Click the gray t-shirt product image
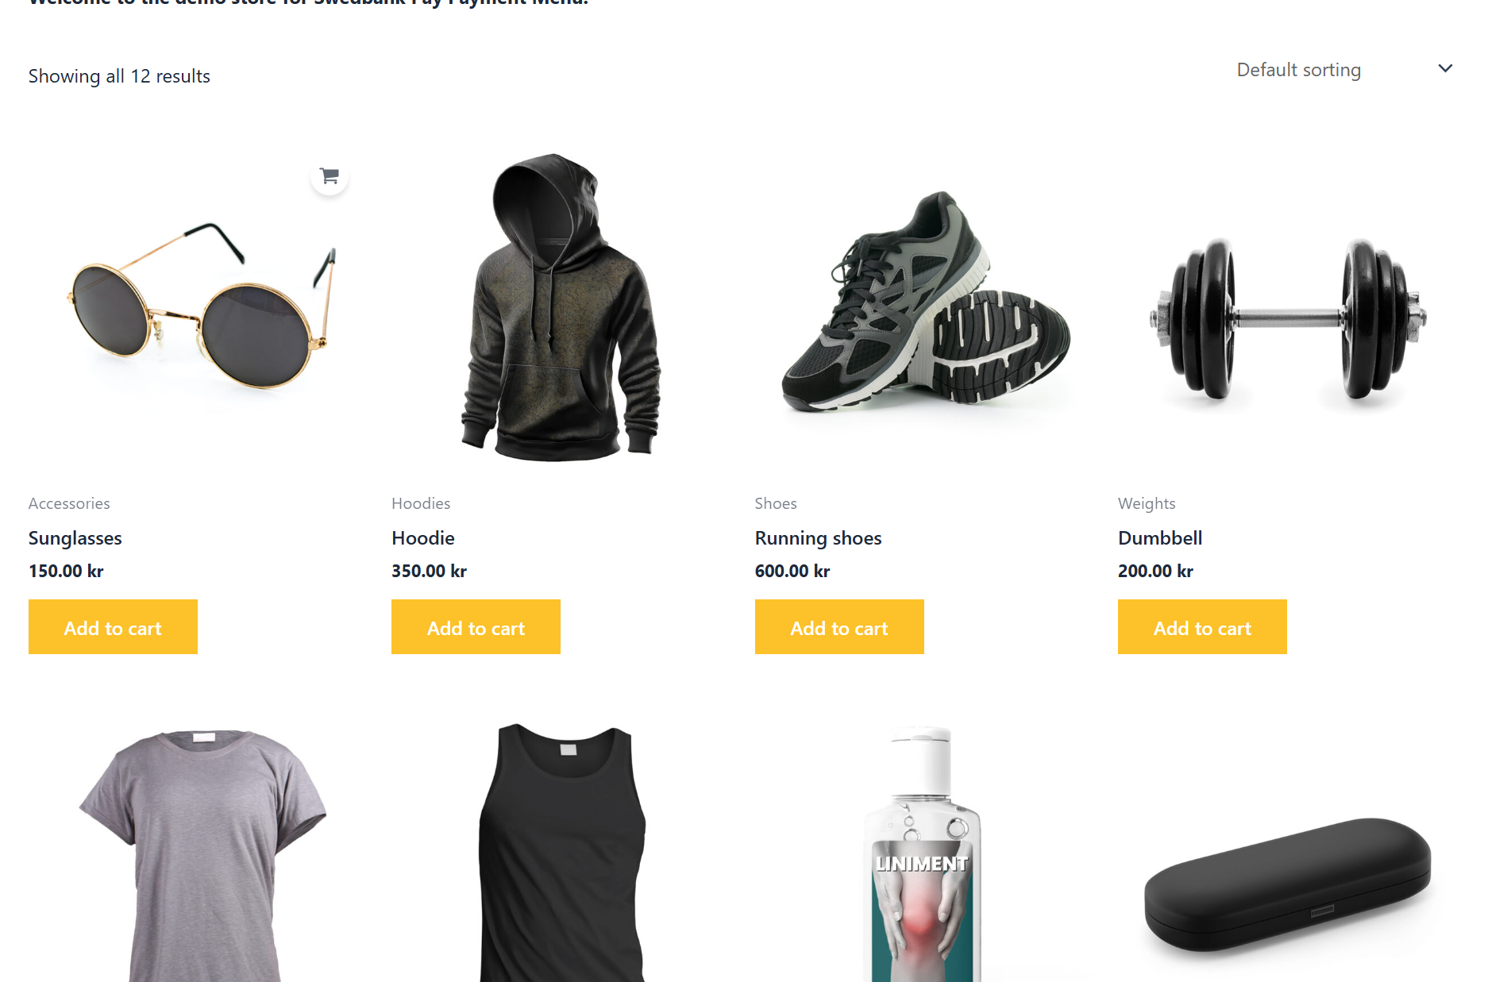1511x982 pixels. (x=202, y=853)
